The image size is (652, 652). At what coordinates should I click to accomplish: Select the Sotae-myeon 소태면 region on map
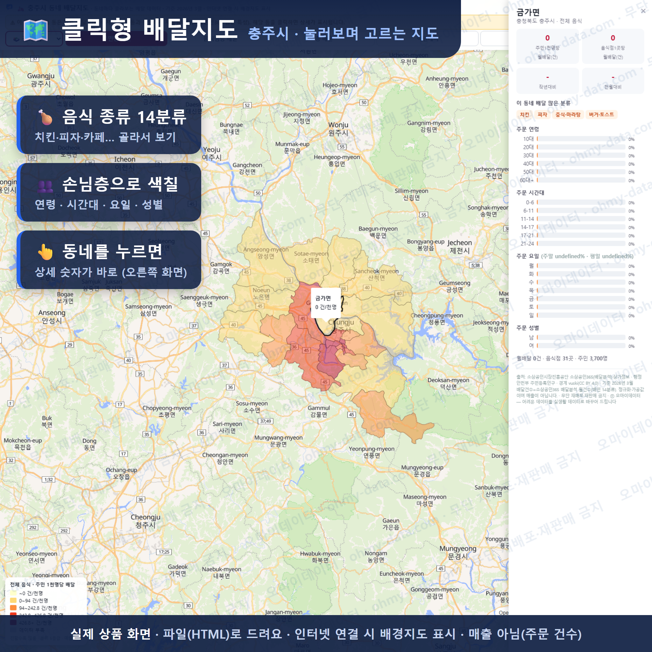point(311,257)
